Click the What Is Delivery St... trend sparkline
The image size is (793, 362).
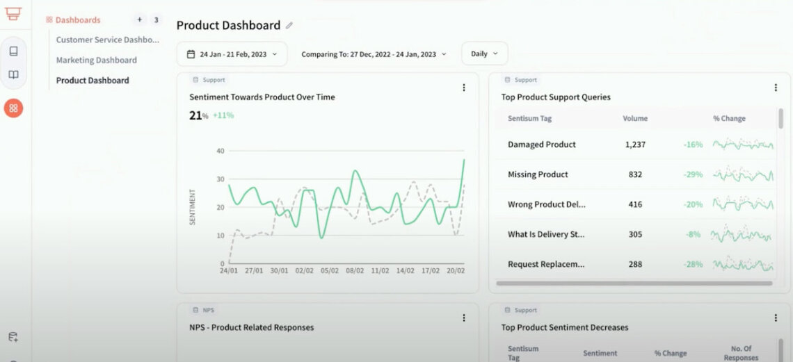click(x=742, y=234)
